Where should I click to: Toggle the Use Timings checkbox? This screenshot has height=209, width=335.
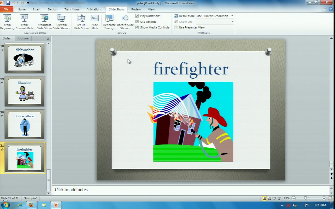click(x=137, y=22)
